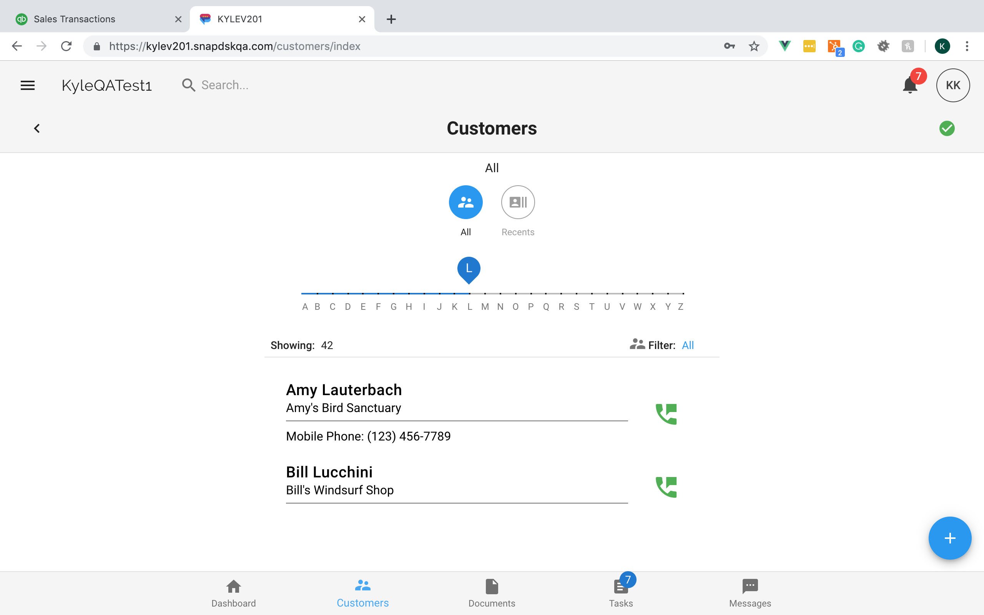Switch to the Recents customers view
The height and width of the screenshot is (615, 984).
pos(518,202)
